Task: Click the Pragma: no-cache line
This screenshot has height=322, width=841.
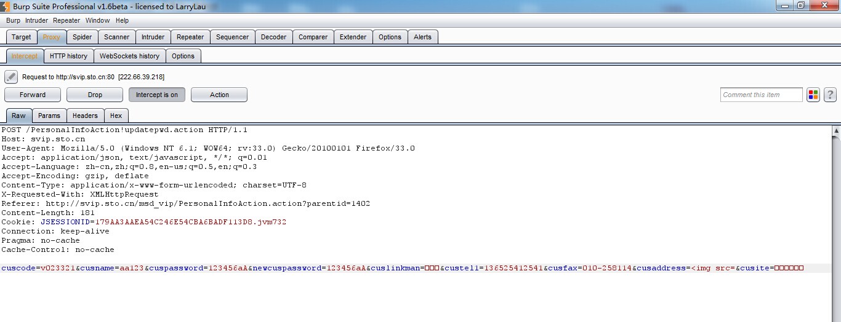Action: coord(41,240)
